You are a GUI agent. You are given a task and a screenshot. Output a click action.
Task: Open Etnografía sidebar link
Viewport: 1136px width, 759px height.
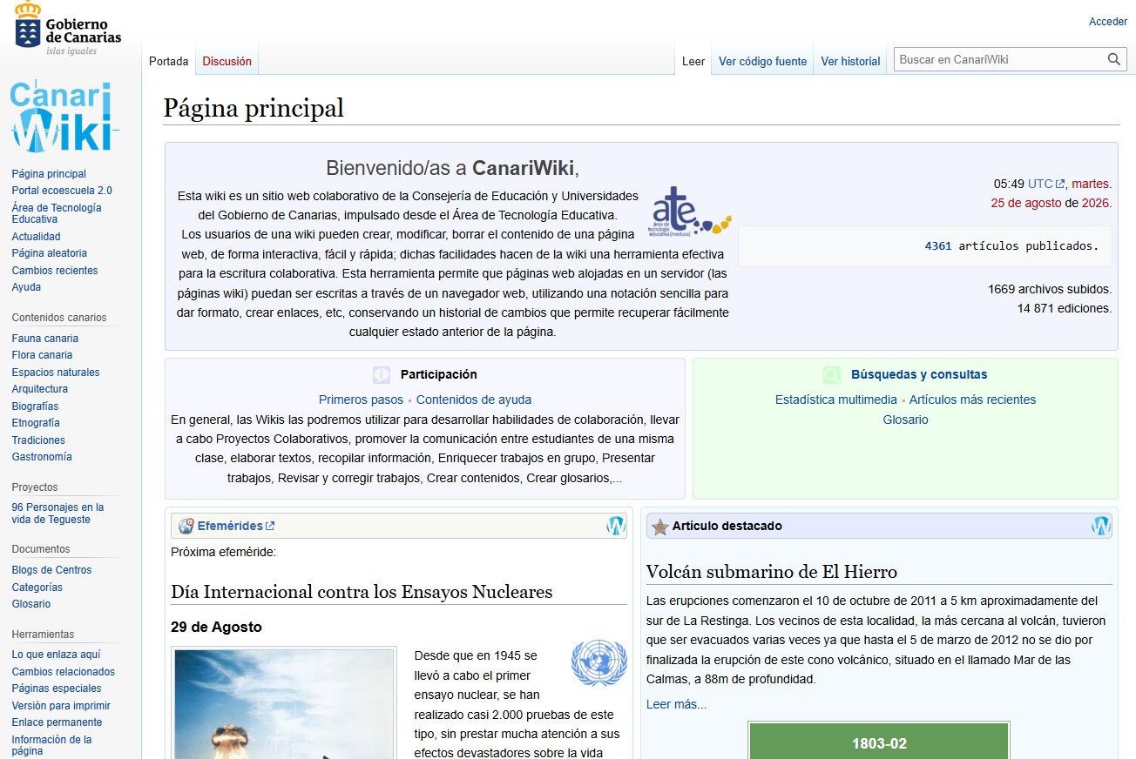click(36, 423)
